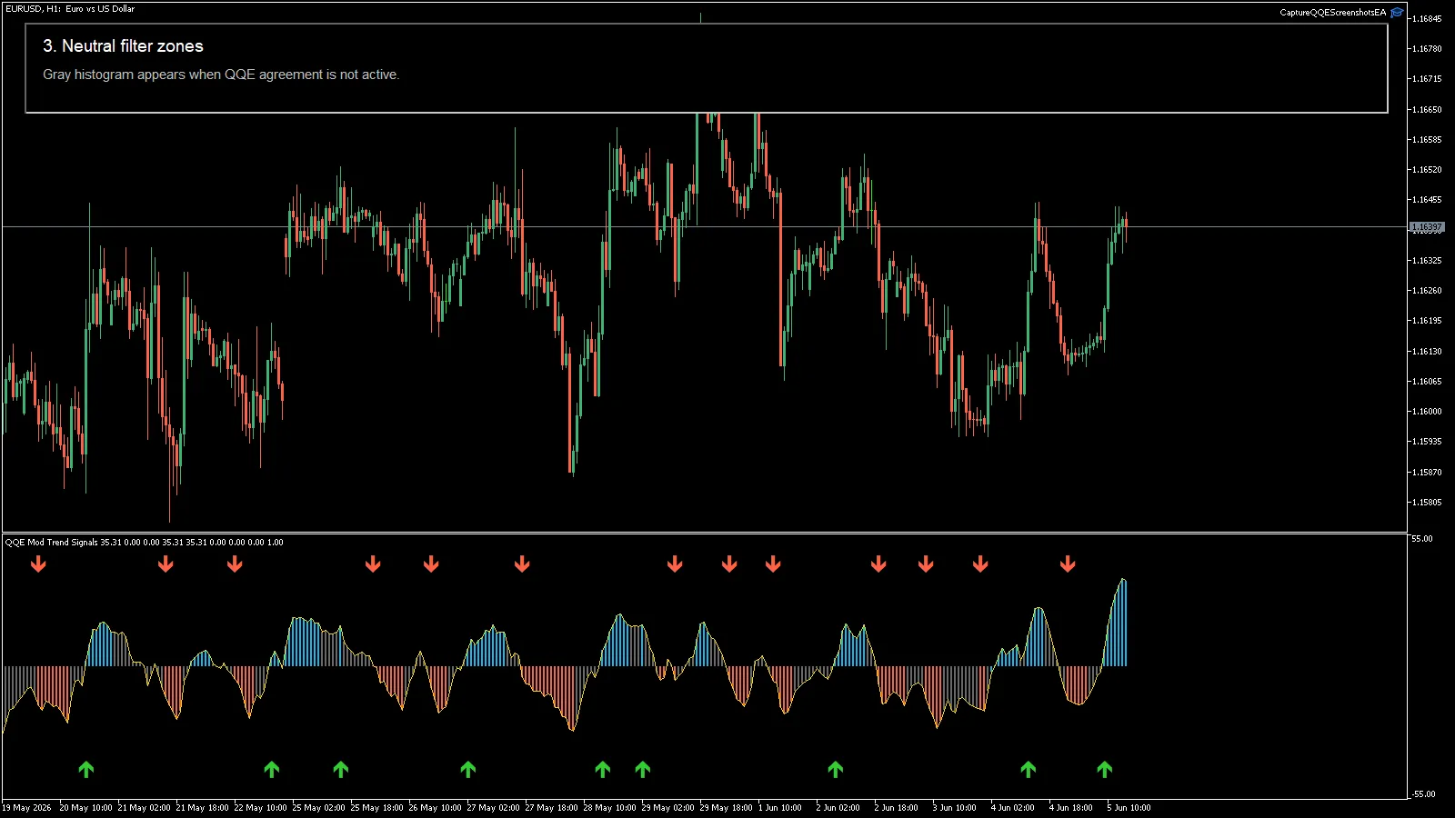Click the 'Gray histogram appears when QQE agreement' description
Viewport: 1455px width, 818px height.
(x=221, y=75)
